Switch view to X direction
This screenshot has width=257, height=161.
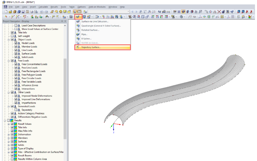pos(153,17)
